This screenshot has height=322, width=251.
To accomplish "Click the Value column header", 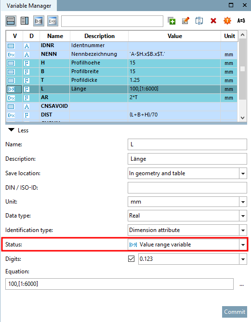I will click(174, 36).
